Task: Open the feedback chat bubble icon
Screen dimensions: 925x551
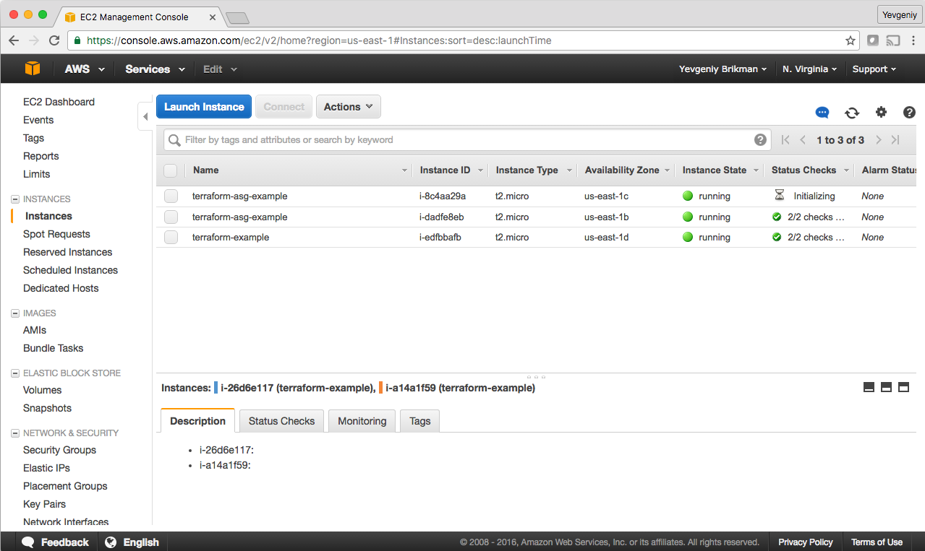Action: tap(822, 113)
